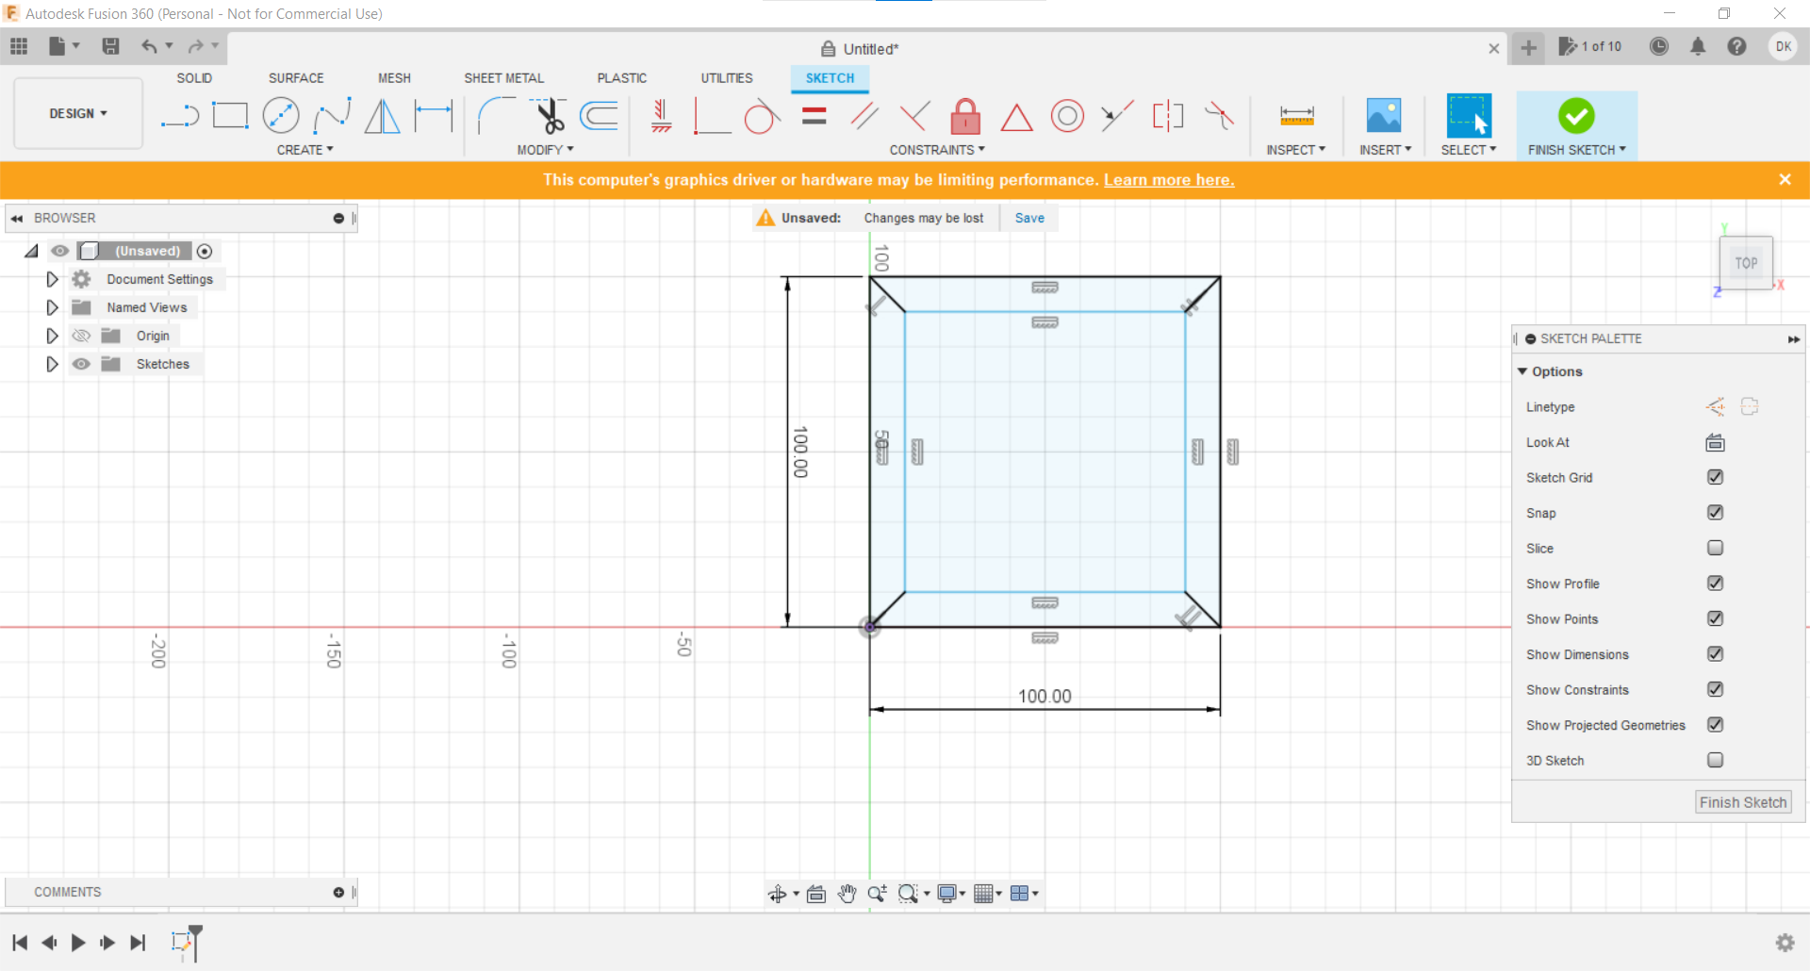The width and height of the screenshot is (1810, 971).
Task: Switch to the SOLID tab
Action: coord(194,77)
